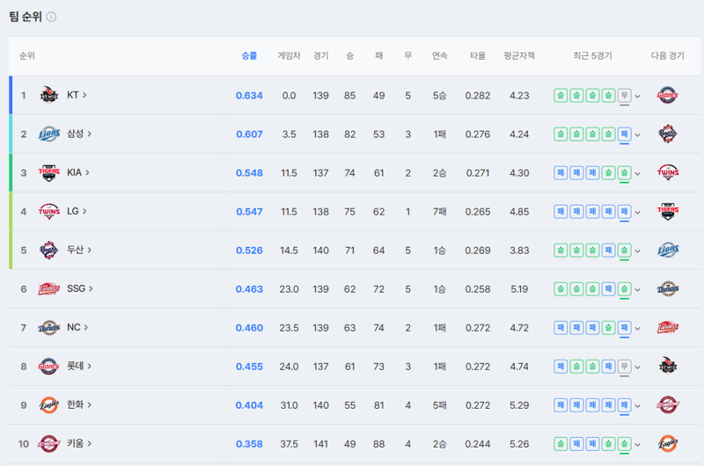Click 키움's win rate 0.358
The height and width of the screenshot is (466, 704).
coord(249,444)
